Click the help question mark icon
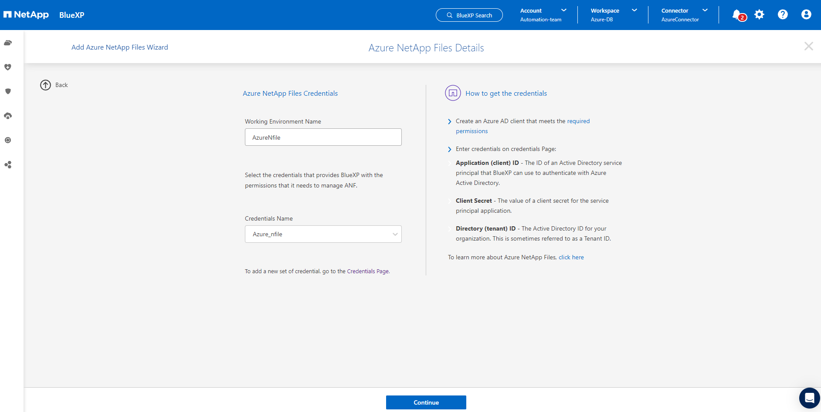Image resolution: width=821 pixels, height=412 pixels. click(783, 15)
